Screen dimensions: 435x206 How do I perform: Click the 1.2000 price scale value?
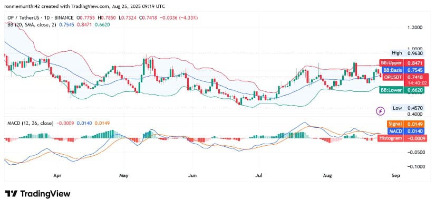tap(414, 27)
